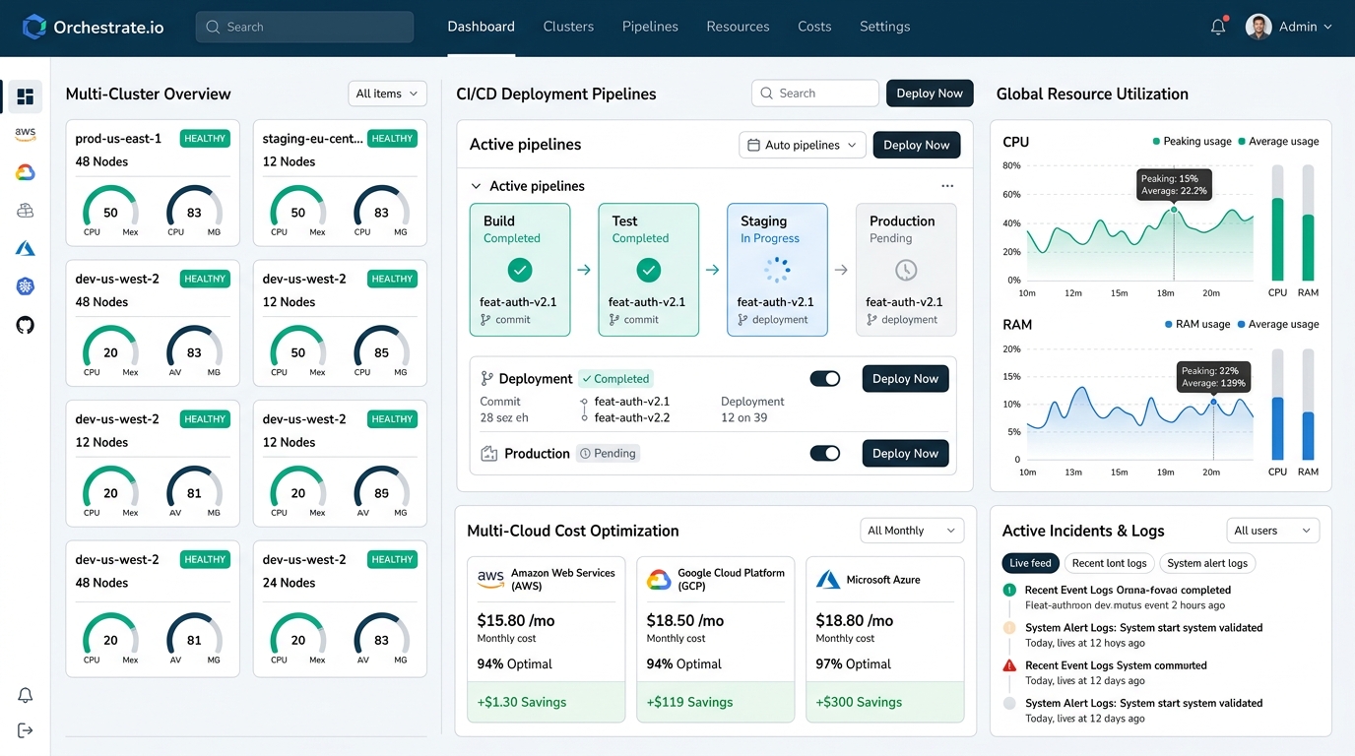Select the Azure icon in the sidebar
This screenshot has height=756, width=1355.
(x=26, y=248)
